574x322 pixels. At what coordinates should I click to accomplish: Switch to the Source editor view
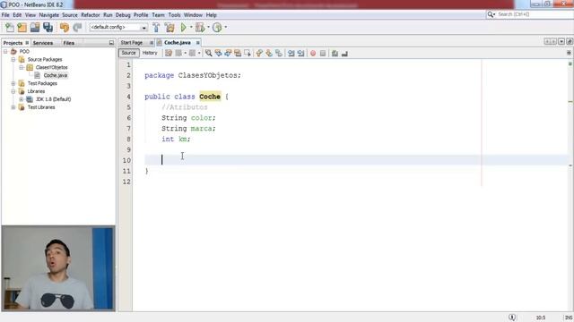[x=128, y=53]
